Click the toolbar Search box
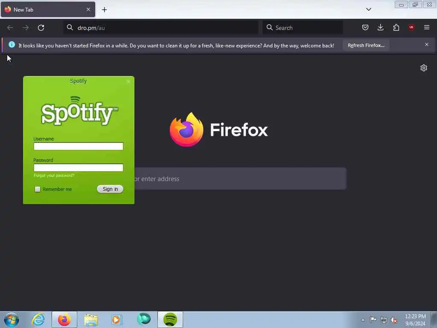This screenshot has height=328, width=437. click(303, 28)
